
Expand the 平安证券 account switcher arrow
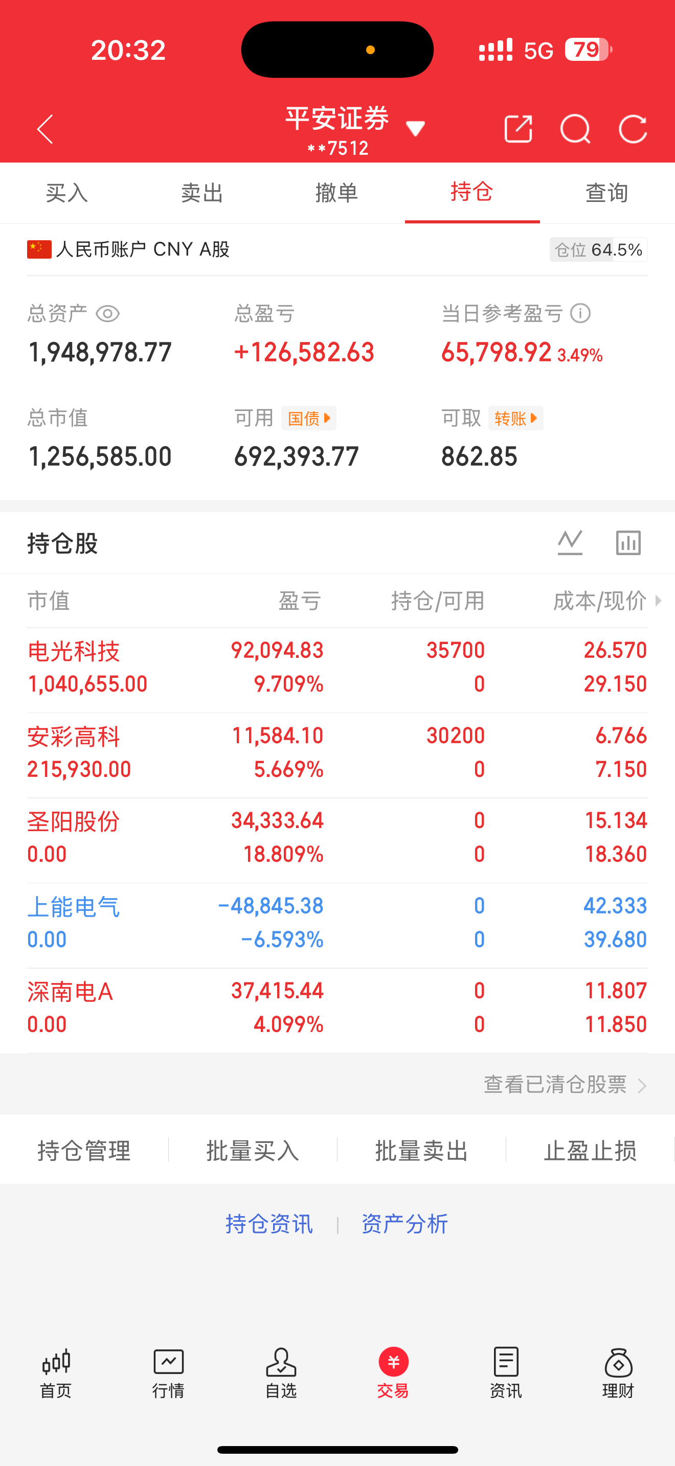tap(415, 129)
